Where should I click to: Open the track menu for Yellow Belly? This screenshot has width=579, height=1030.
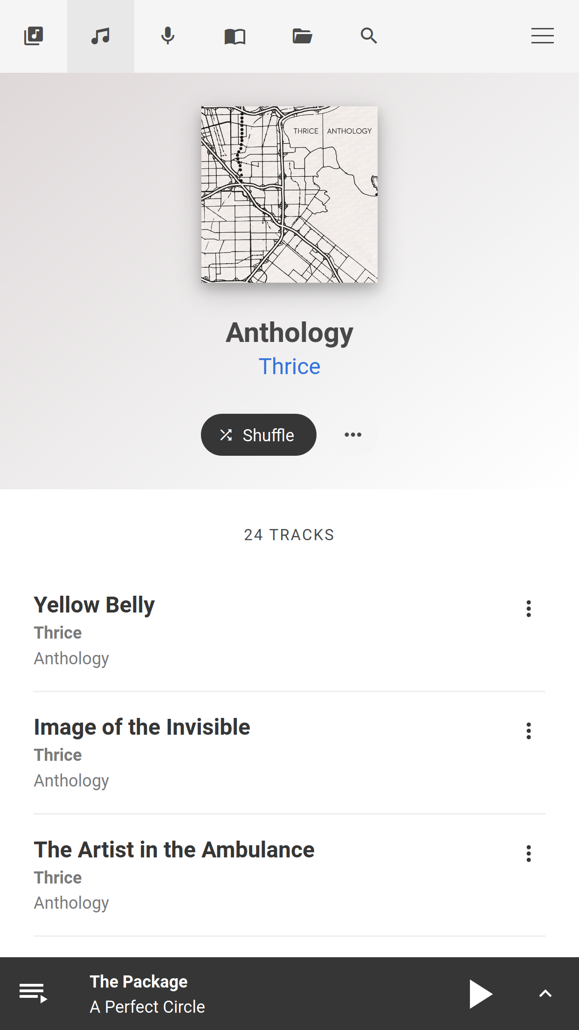click(528, 608)
